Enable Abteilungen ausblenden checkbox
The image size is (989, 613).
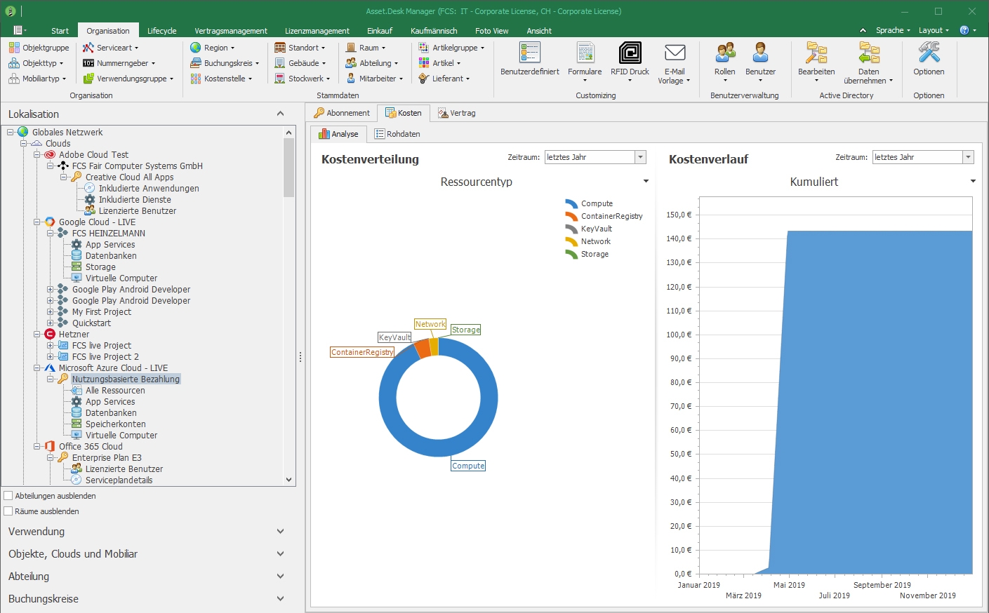[9, 496]
